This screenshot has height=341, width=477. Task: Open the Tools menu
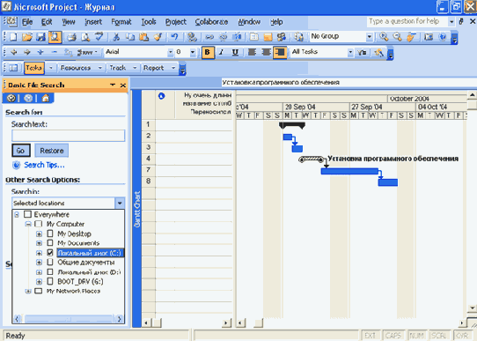point(149,22)
